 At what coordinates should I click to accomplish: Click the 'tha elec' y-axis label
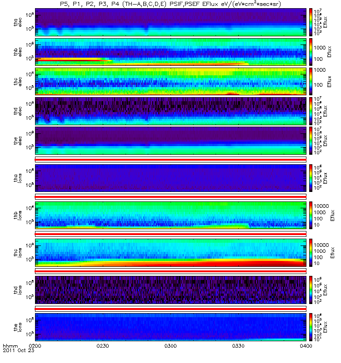click(x=18, y=22)
